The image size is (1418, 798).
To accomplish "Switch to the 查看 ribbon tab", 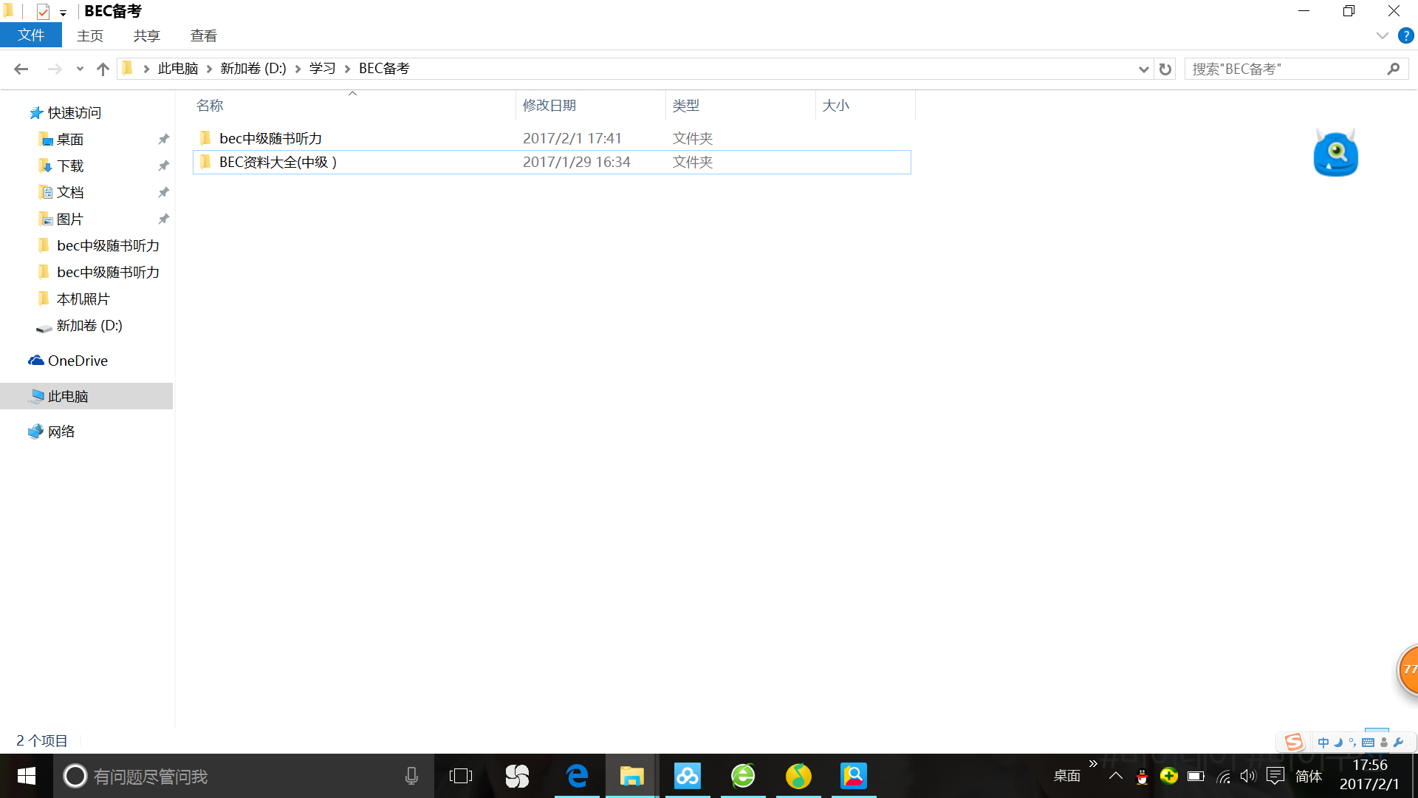I will (x=203, y=35).
